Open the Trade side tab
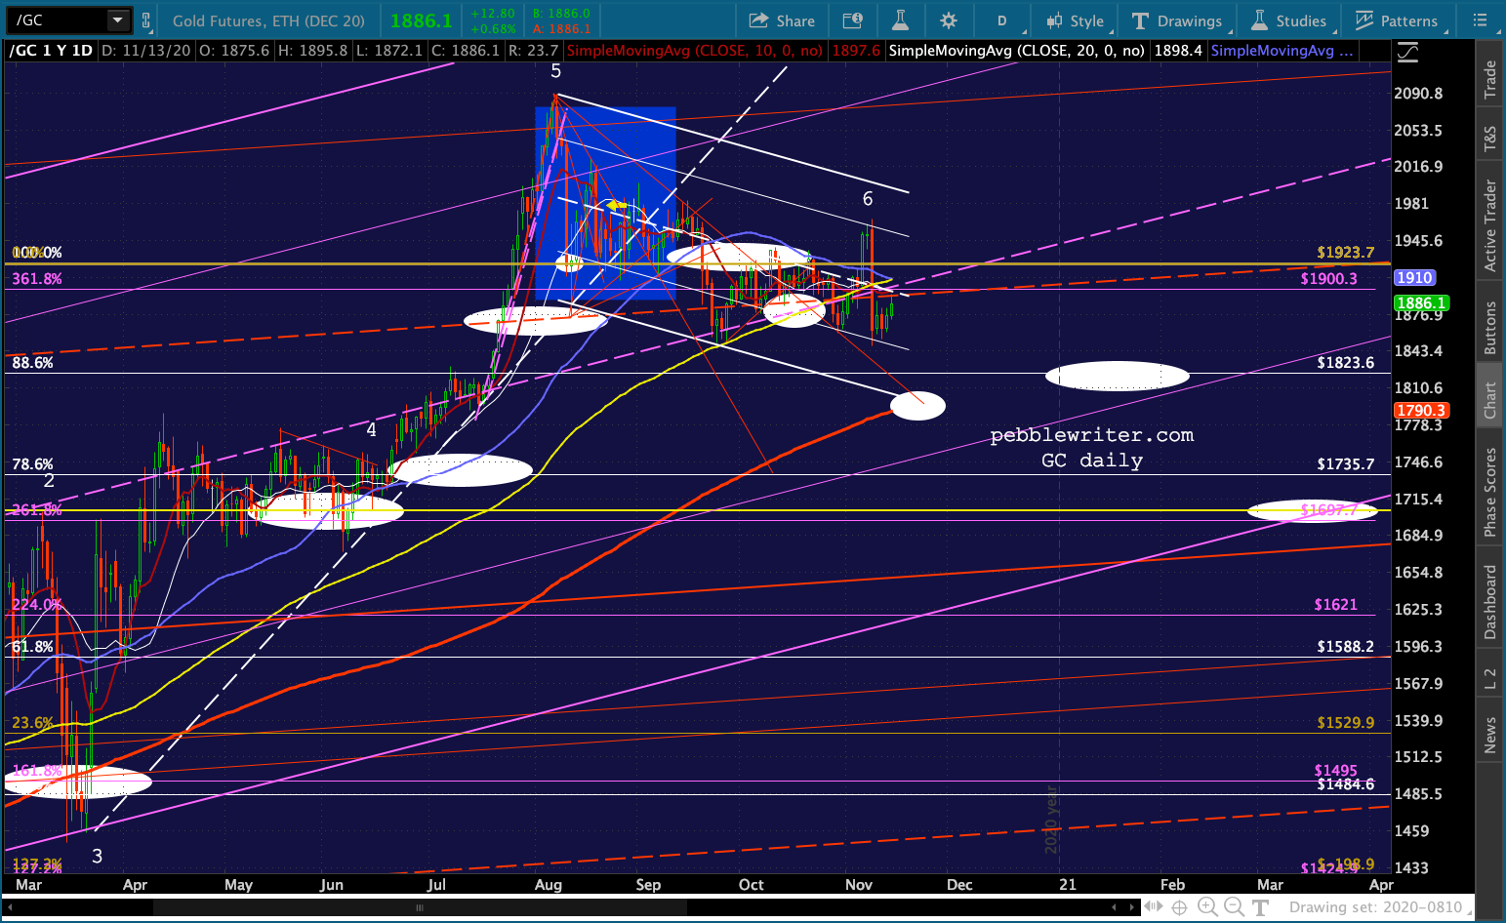The width and height of the screenshot is (1506, 923). (1490, 80)
